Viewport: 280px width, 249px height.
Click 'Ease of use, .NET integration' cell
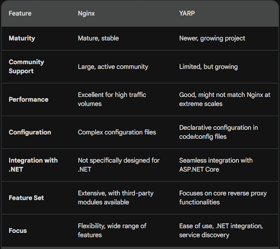click(x=221, y=231)
